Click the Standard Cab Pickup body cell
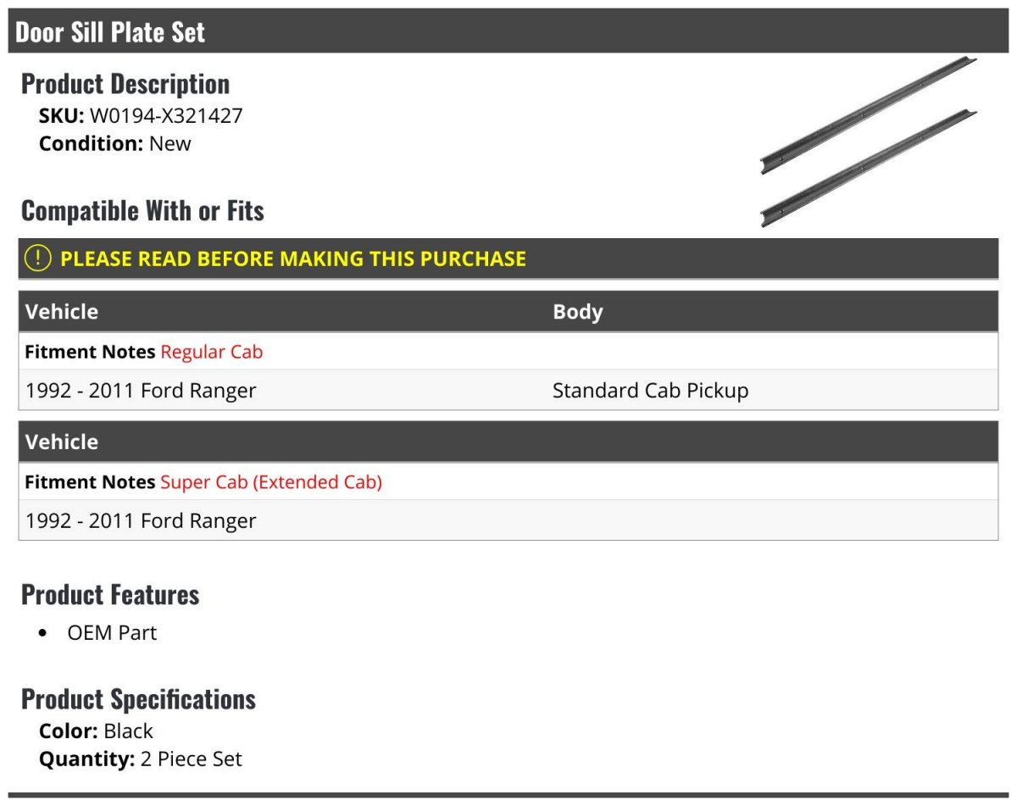The height and width of the screenshot is (806, 1017). click(651, 391)
